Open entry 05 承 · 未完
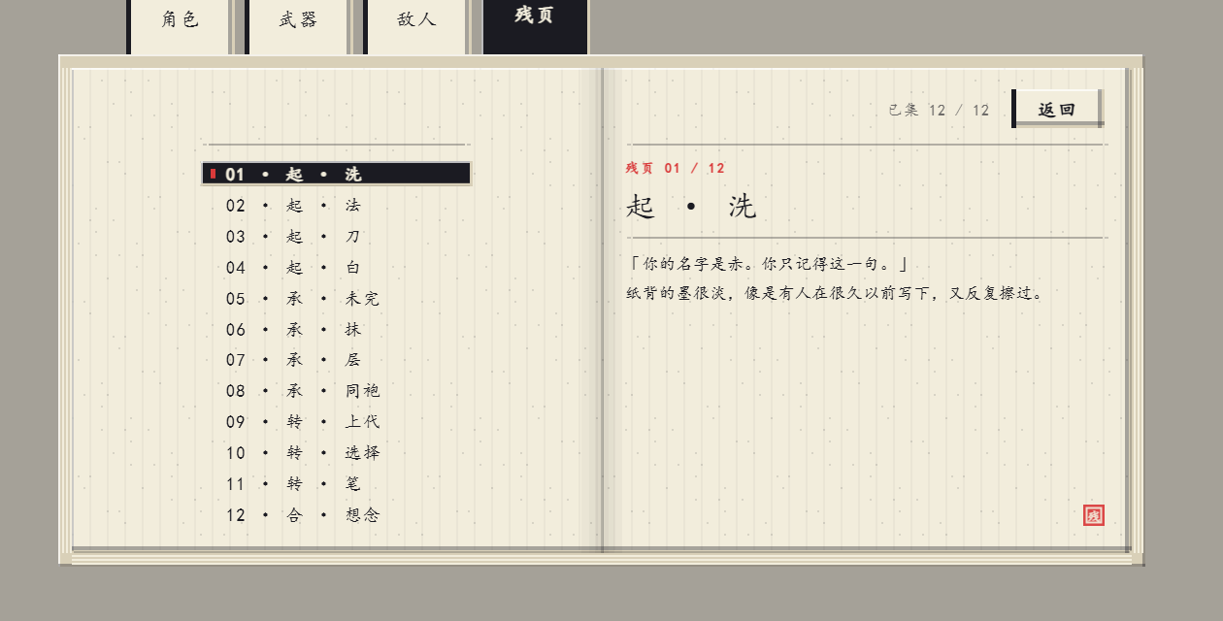 [x=336, y=298]
